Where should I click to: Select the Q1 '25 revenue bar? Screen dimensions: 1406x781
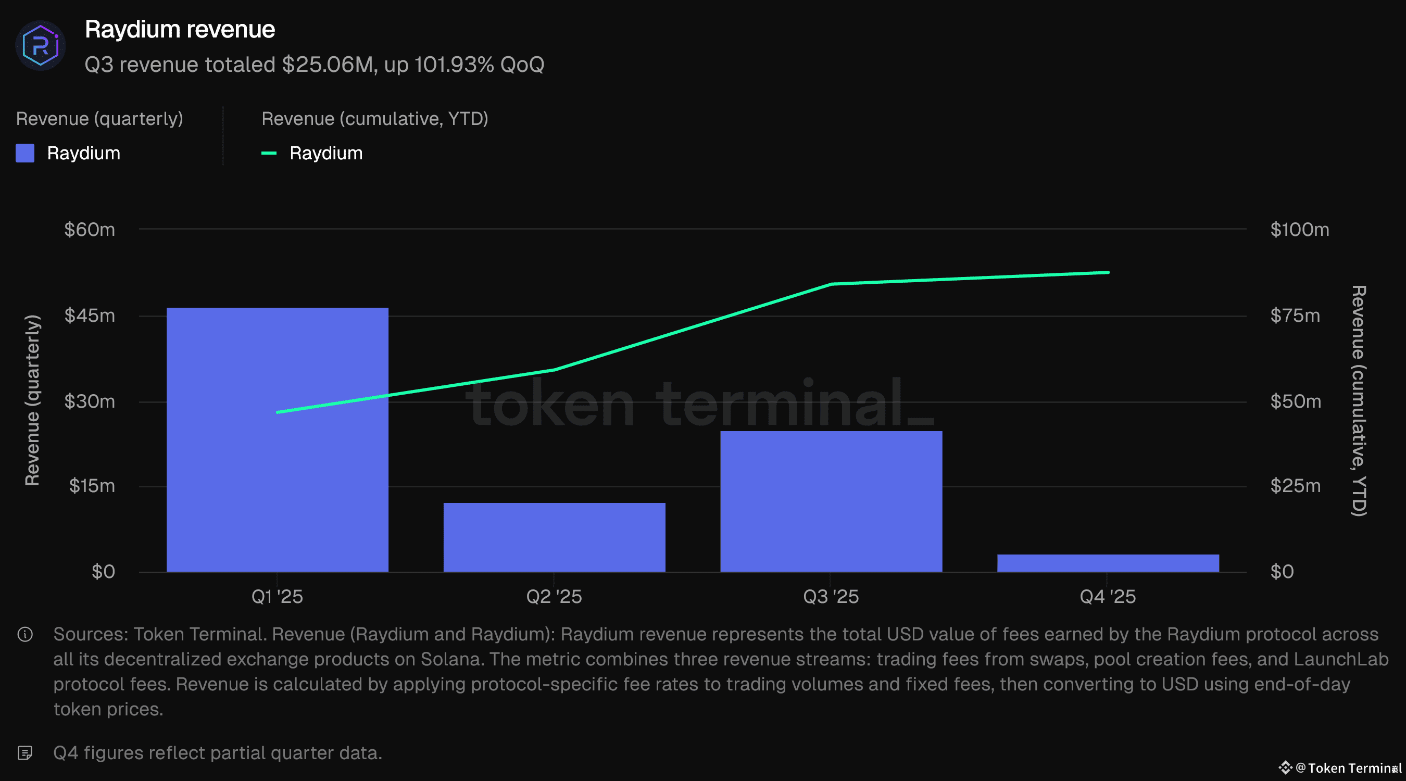click(277, 439)
